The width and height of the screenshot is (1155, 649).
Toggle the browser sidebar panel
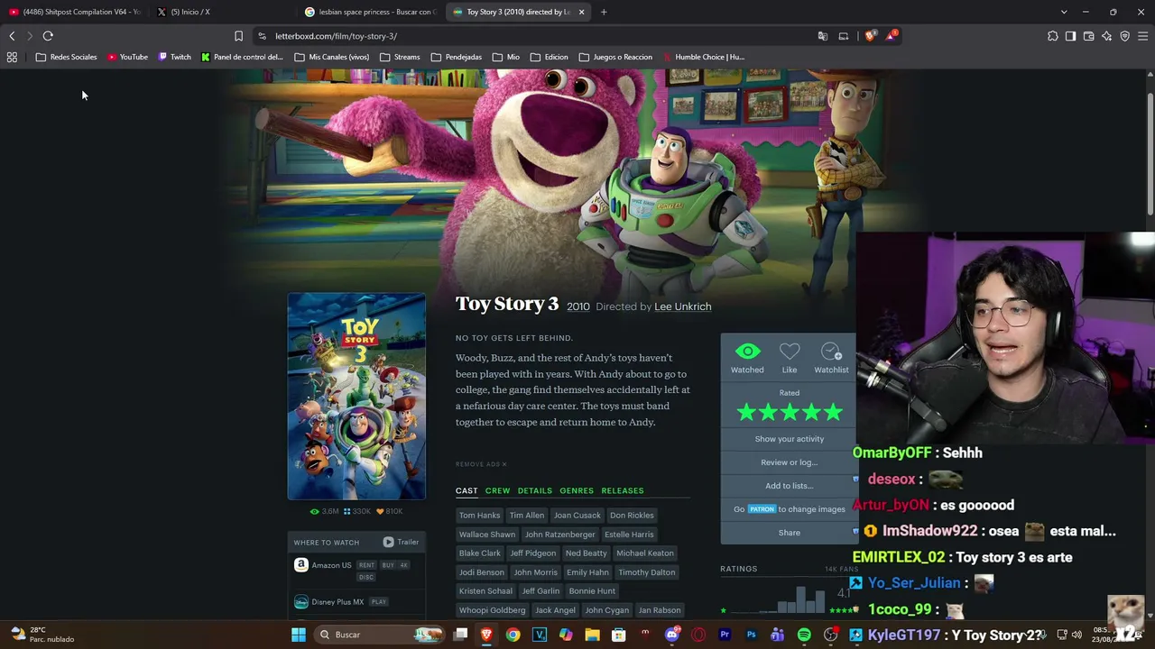[1070, 36]
